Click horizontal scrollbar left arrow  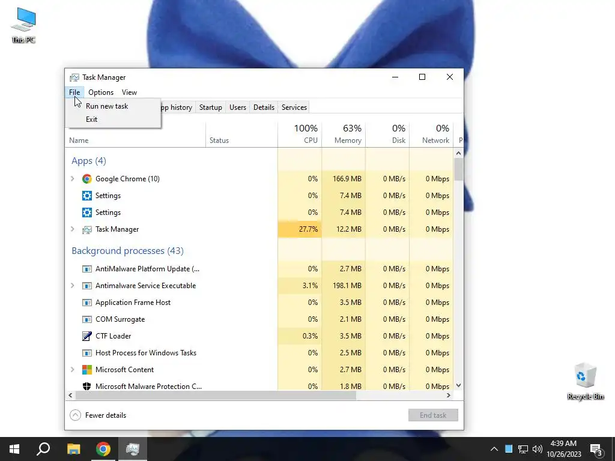point(71,395)
